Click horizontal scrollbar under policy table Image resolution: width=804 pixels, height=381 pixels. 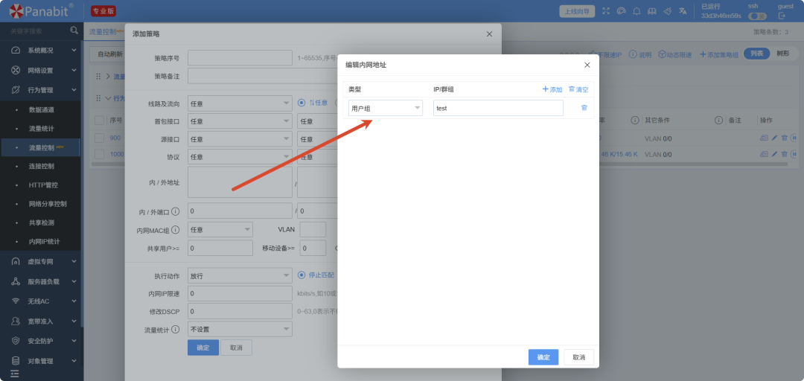pos(692,164)
